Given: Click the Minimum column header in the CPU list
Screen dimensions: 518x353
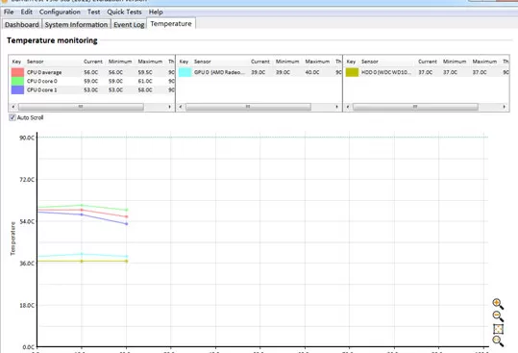Looking at the screenshot, I should click(120, 62).
